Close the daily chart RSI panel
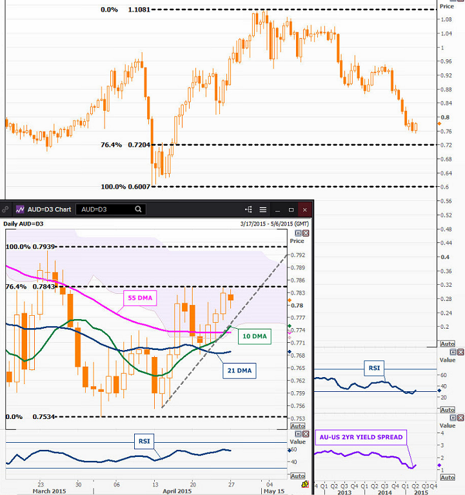This screenshot has width=465, height=495. [306, 434]
